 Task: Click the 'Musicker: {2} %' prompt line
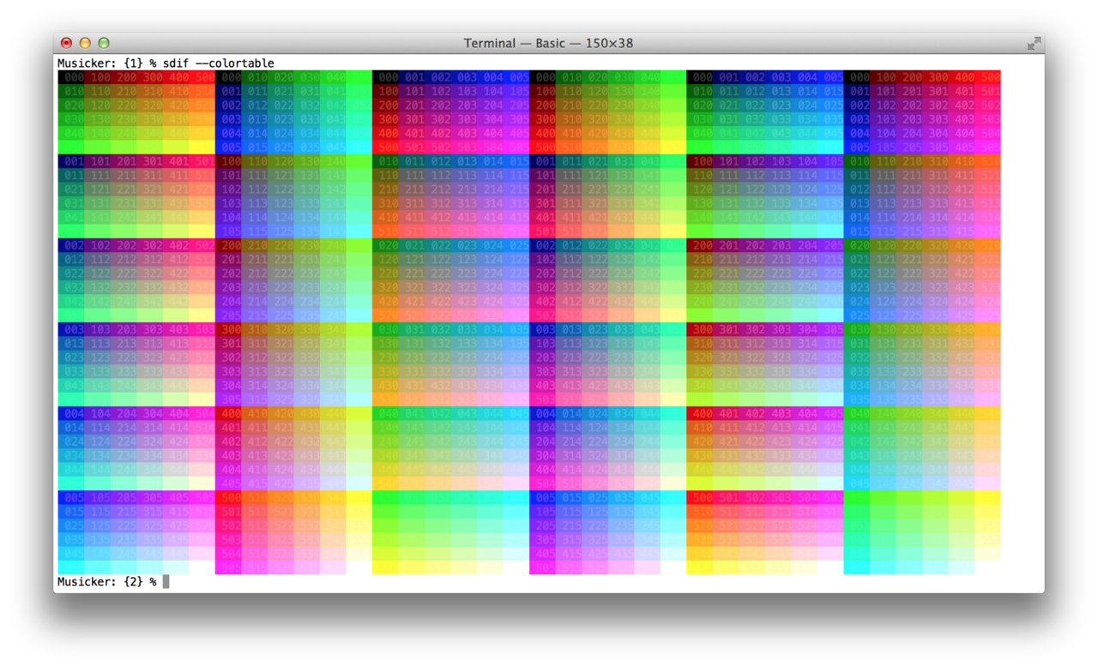click(107, 581)
